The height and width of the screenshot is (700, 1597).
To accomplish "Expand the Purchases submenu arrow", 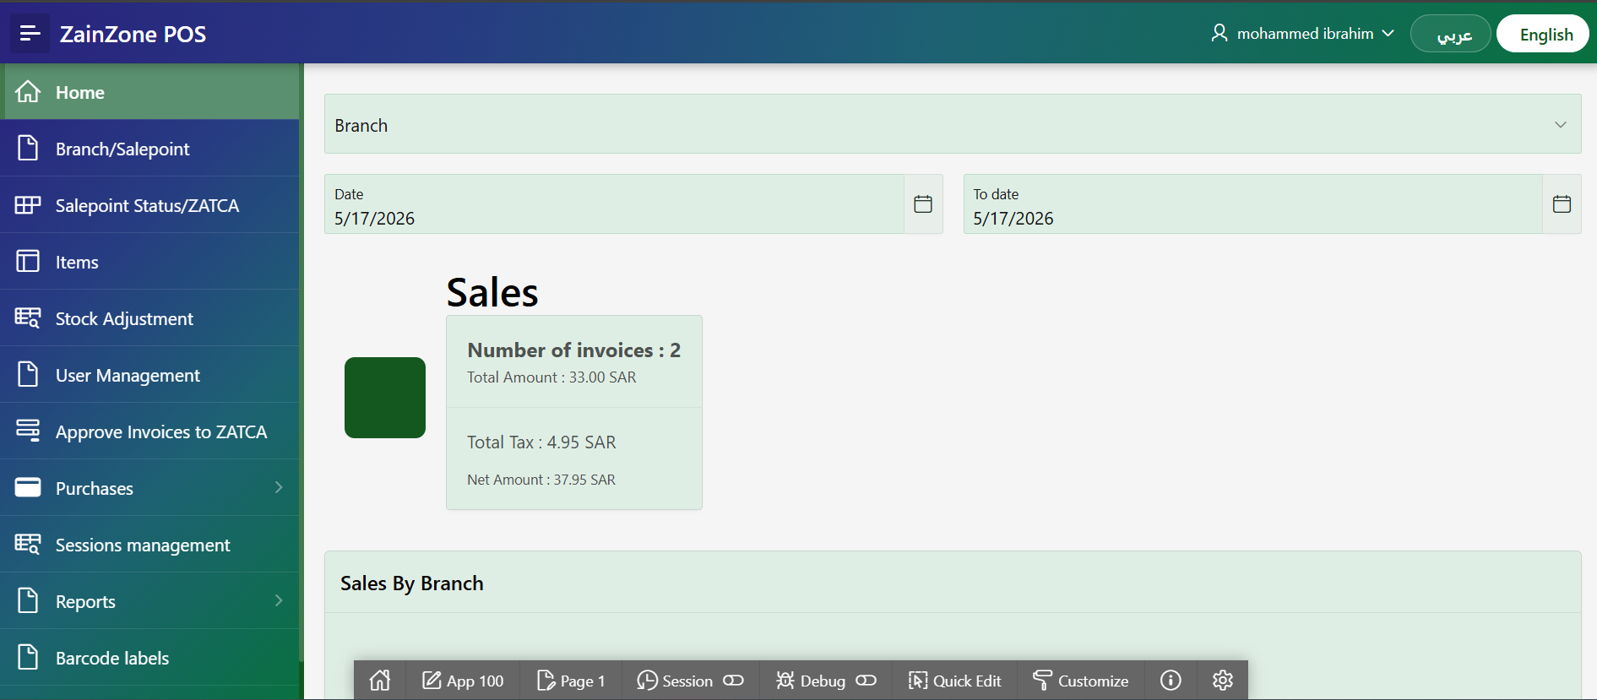I will coord(279,487).
